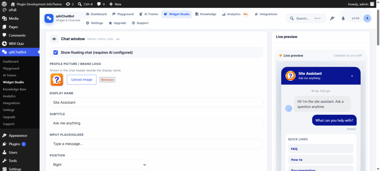Click the New content plus item
Viewport: 380px width, 171px height.
115,4
